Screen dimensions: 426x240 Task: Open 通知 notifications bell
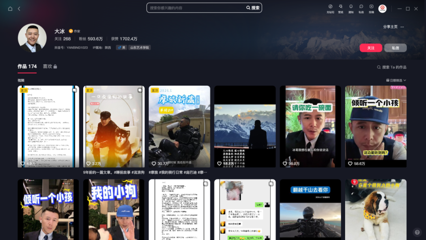tap(351, 8)
